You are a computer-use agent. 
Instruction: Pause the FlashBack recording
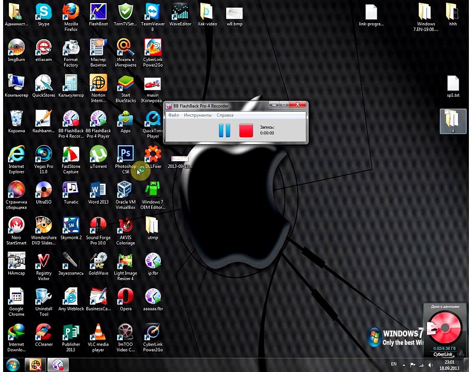[x=225, y=130]
